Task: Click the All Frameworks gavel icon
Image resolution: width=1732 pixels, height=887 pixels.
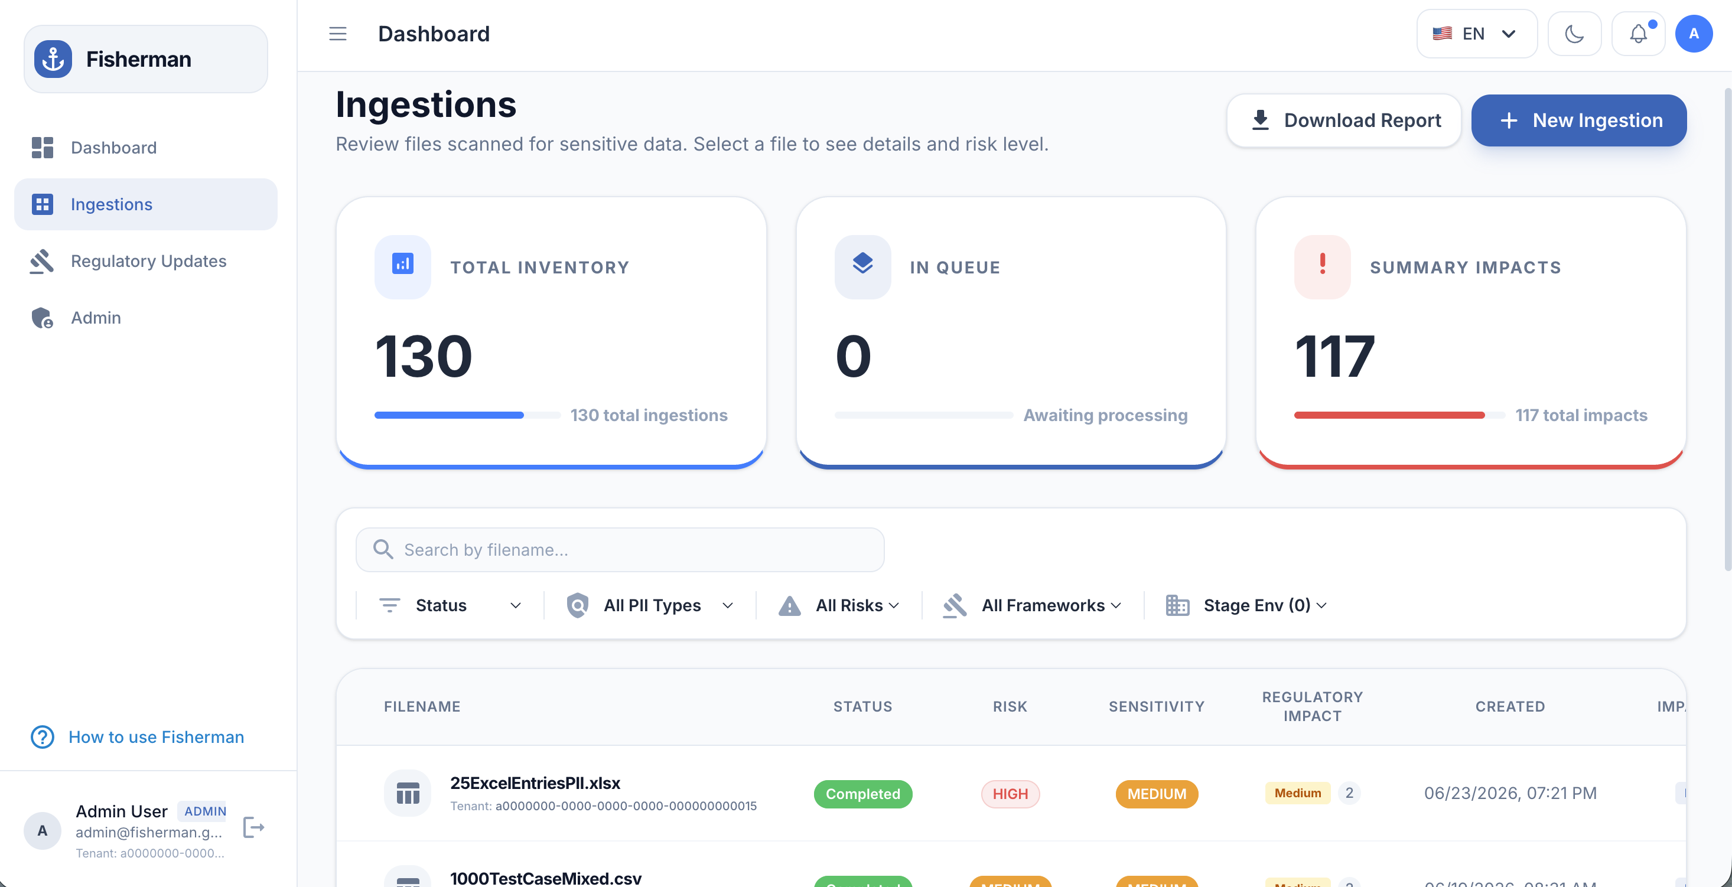Action: point(954,605)
